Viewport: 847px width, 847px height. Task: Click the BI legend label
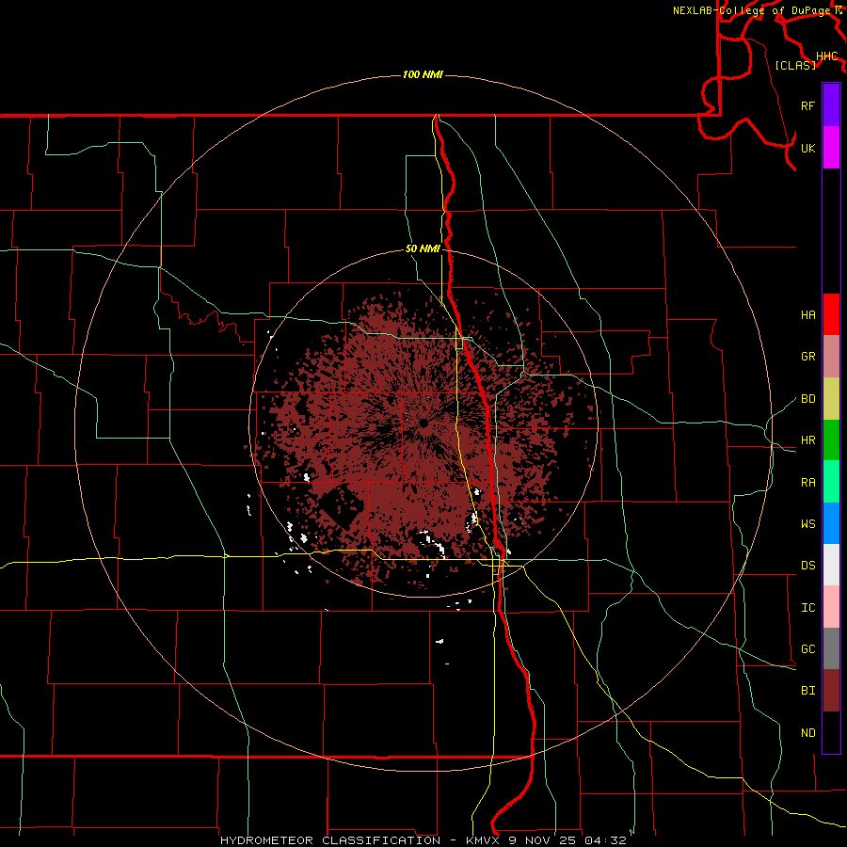(807, 691)
